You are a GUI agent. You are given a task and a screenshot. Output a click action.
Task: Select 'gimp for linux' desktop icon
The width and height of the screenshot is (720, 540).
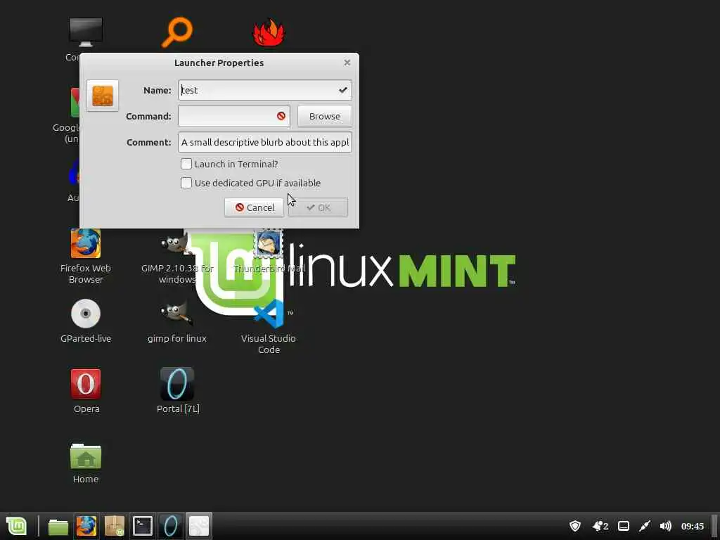[x=176, y=313]
